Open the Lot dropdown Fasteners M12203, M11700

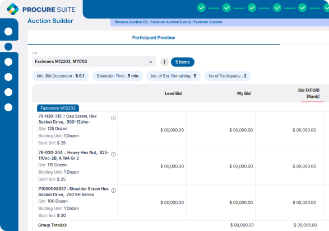tap(94, 61)
